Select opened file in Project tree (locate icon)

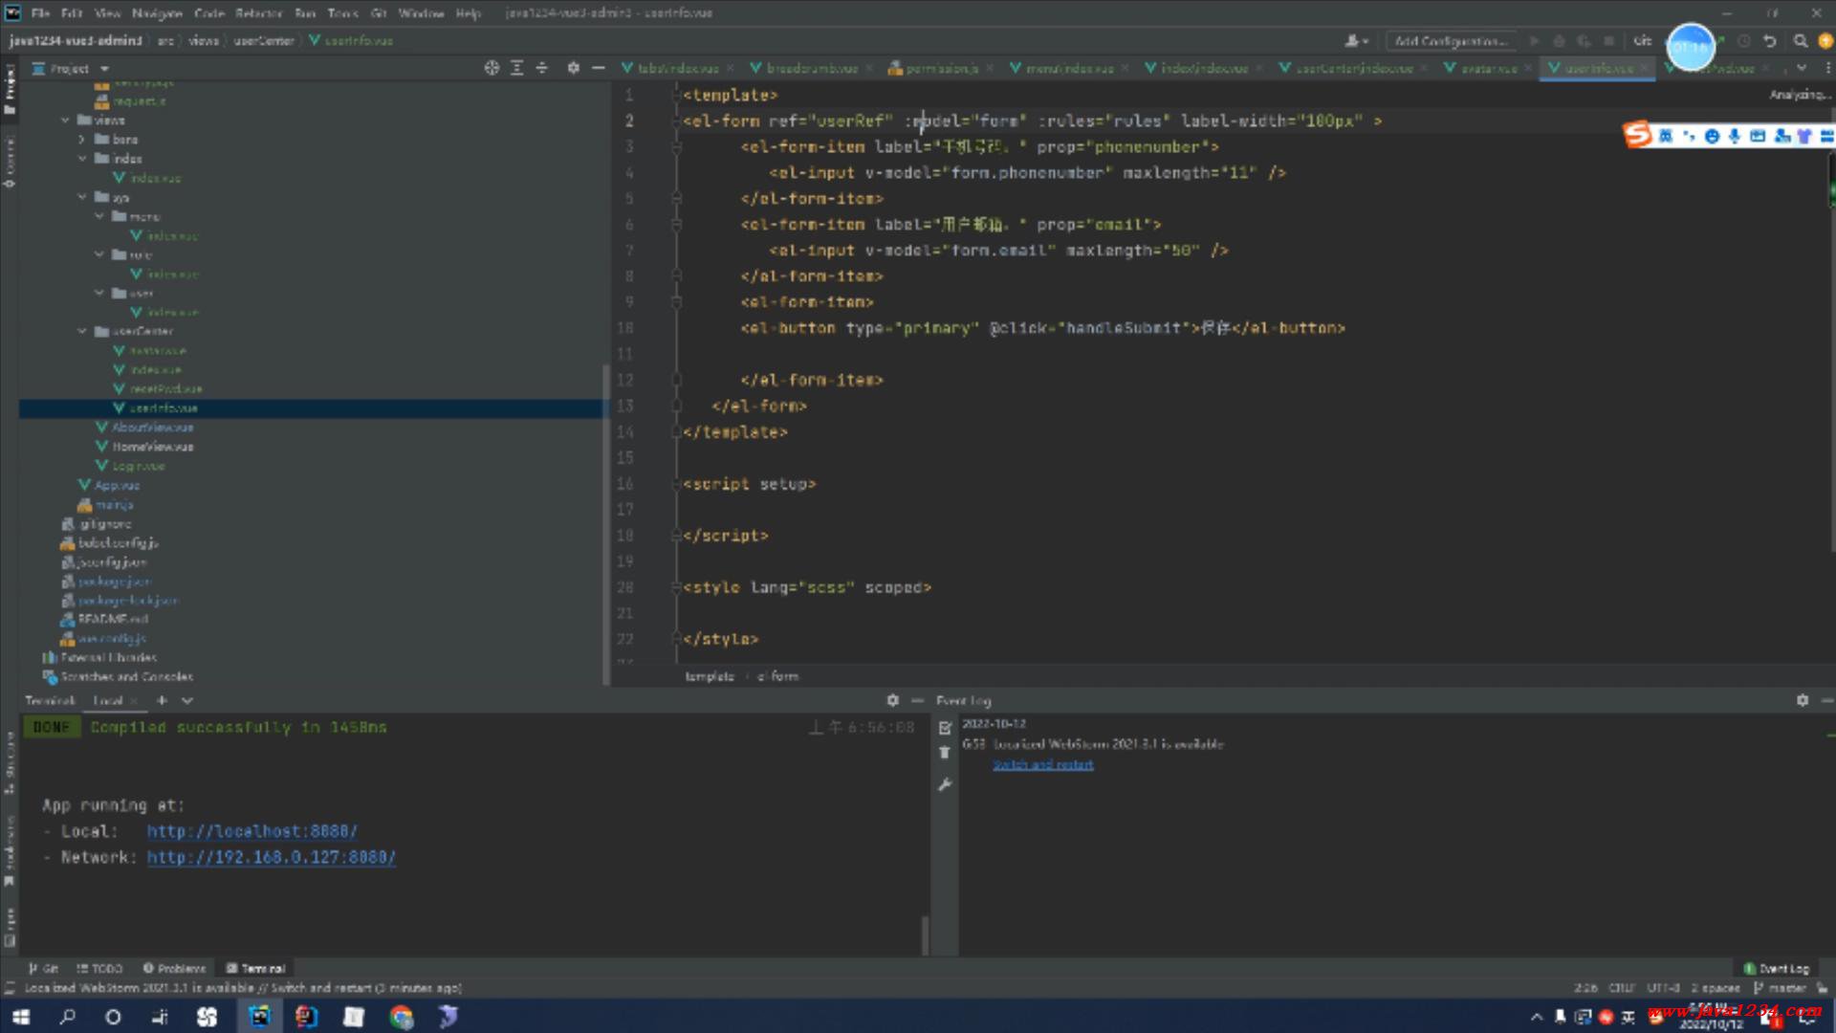pos(492,68)
